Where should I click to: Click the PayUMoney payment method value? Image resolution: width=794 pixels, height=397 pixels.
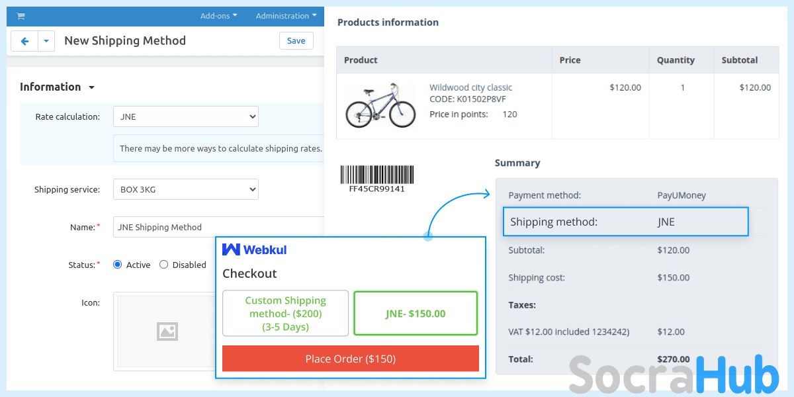point(682,195)
